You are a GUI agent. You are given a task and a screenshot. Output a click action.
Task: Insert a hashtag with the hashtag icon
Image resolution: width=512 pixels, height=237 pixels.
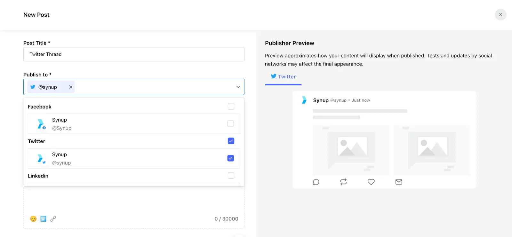(43, 219)
